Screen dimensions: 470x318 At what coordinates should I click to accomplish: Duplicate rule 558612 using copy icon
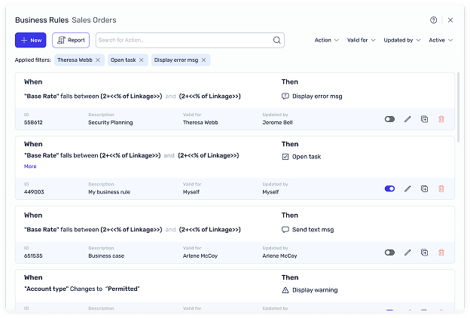424,119
